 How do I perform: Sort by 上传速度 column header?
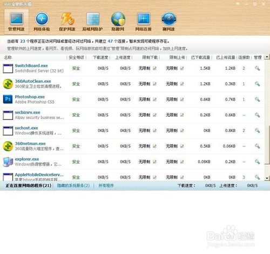123,57
